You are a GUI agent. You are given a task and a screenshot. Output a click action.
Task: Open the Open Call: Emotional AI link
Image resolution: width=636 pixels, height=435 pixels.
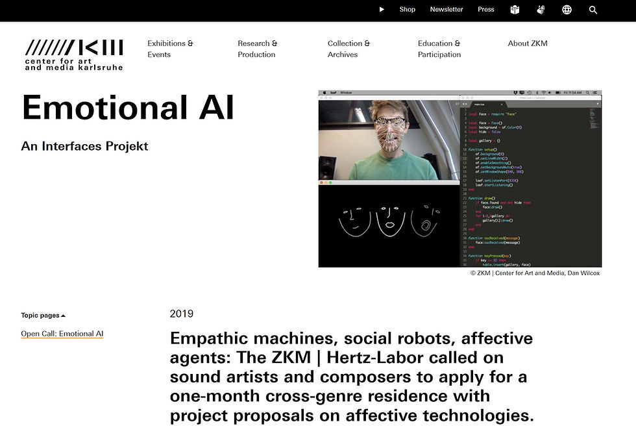(x=62, y=334)
